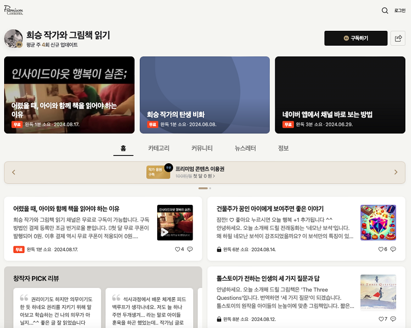Open the Premium Contents logo
This screenshot has width=411, height=328.
click(13, 10)
